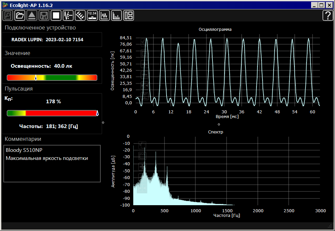Click the Освещенность [лк] vertical axis label
Viewport: 335px width, 231px height.
(112, 71)
